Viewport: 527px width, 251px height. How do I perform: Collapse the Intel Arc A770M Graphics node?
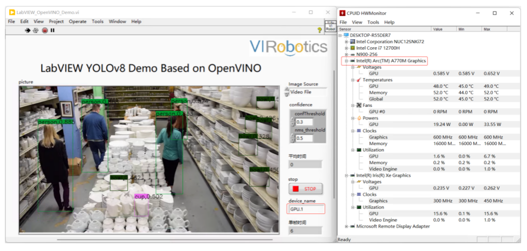pyautogui.click(x=346, y=61)
